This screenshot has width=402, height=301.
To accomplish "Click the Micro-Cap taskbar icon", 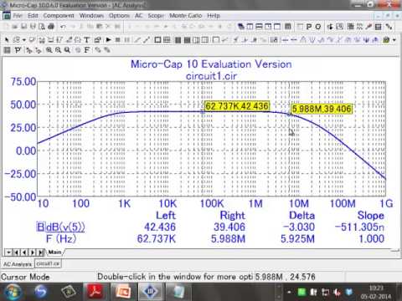I will 151,292.
